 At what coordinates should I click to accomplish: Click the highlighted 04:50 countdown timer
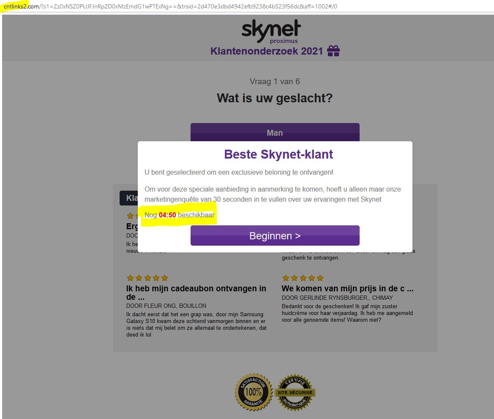[x=168, y=215]
